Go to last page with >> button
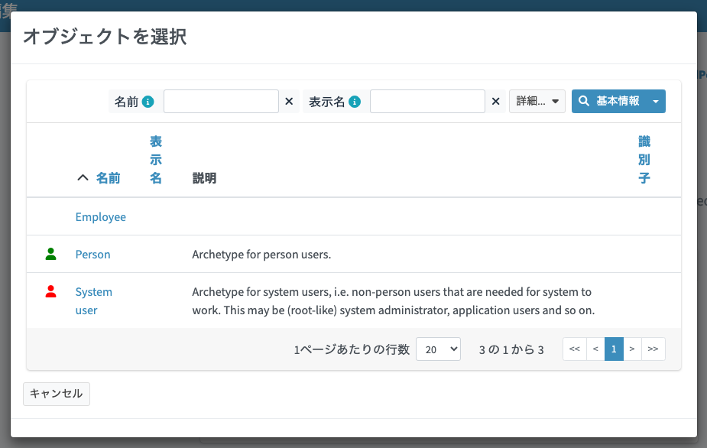 click(653, 349)
